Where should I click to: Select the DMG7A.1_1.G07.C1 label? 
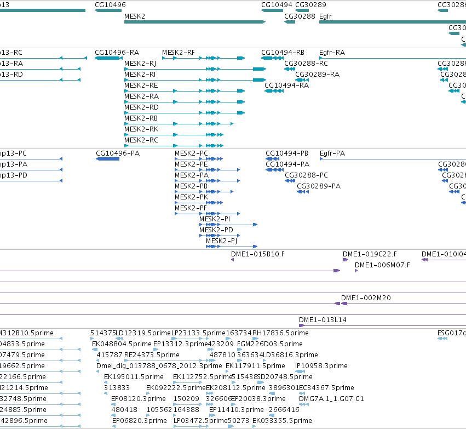click(x=331, y=399)
